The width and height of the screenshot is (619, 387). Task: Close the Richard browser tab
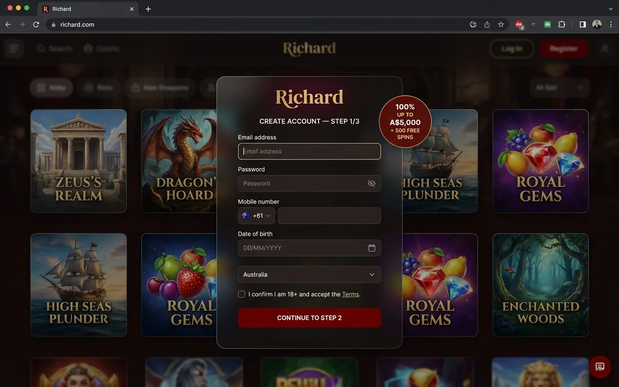(132, 9)
